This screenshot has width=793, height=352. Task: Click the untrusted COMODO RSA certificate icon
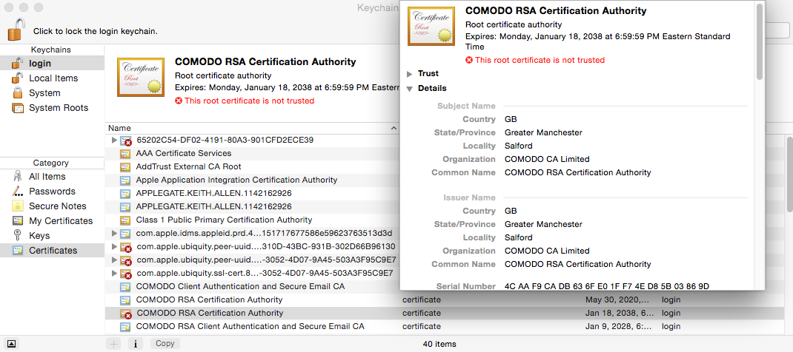point(125,314)
